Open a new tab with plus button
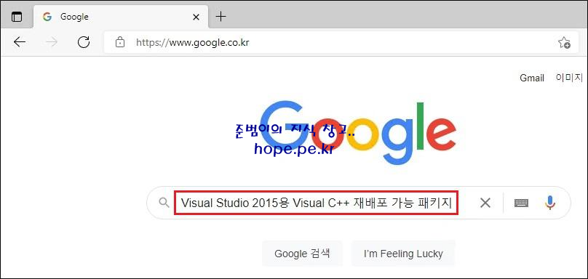 222,17
